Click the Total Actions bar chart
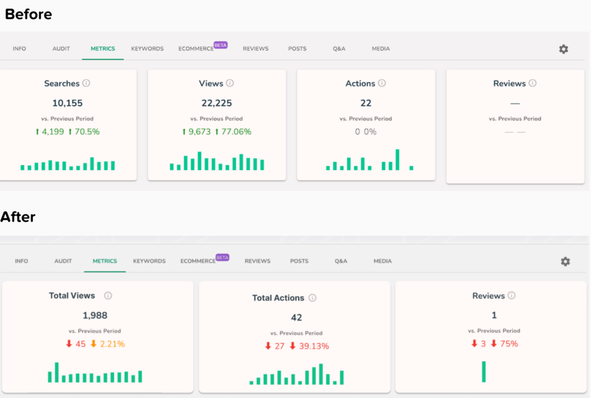 (297, 376)
